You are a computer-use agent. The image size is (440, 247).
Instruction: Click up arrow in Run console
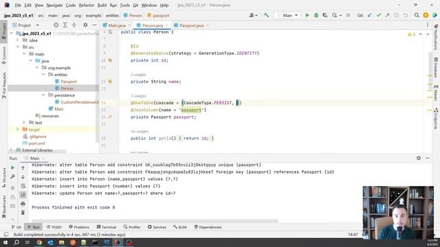pos(23,167)
